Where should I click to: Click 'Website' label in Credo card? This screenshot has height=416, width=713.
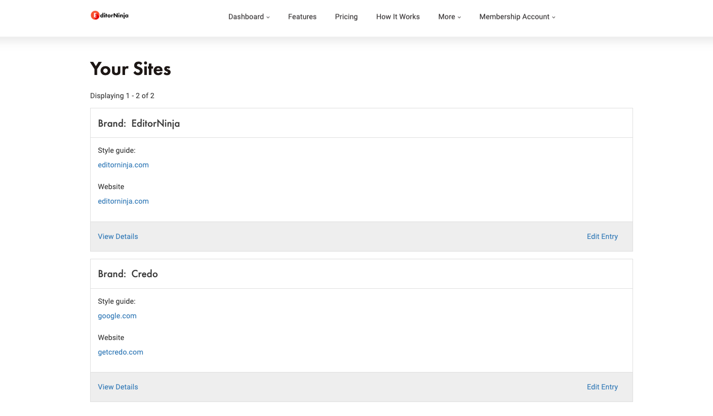pos(111,338)
